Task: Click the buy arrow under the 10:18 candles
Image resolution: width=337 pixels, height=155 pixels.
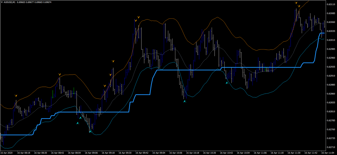Action: (185, 101)
